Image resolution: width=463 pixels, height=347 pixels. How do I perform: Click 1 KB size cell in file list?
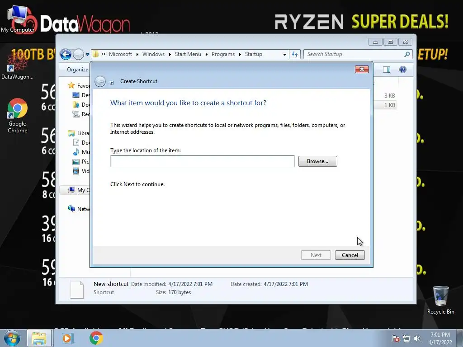pos(389,105)
